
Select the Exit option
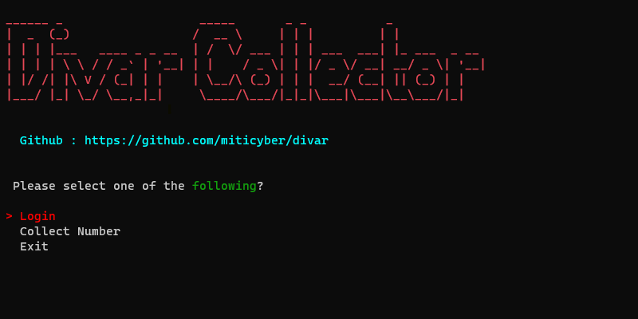tap(34, 246)
